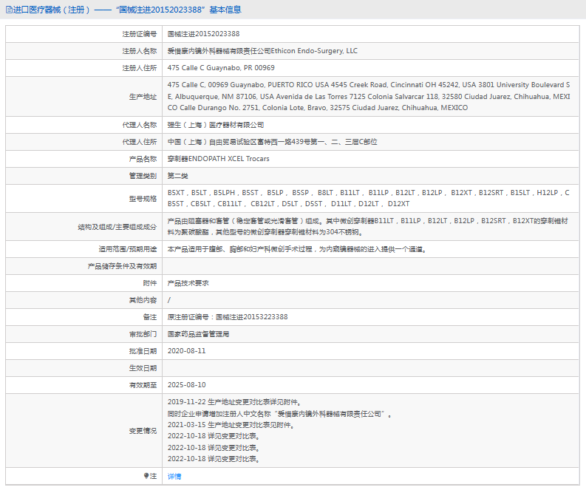Click the 批准日期 label
The width and height of the screenshot is (586, 490).
click(143, 351)
